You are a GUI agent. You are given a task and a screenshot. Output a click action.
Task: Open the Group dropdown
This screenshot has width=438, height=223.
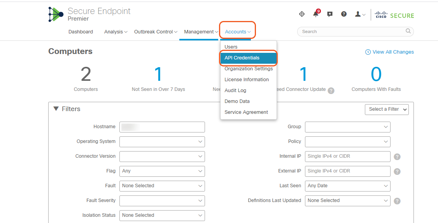click(347, 127)
